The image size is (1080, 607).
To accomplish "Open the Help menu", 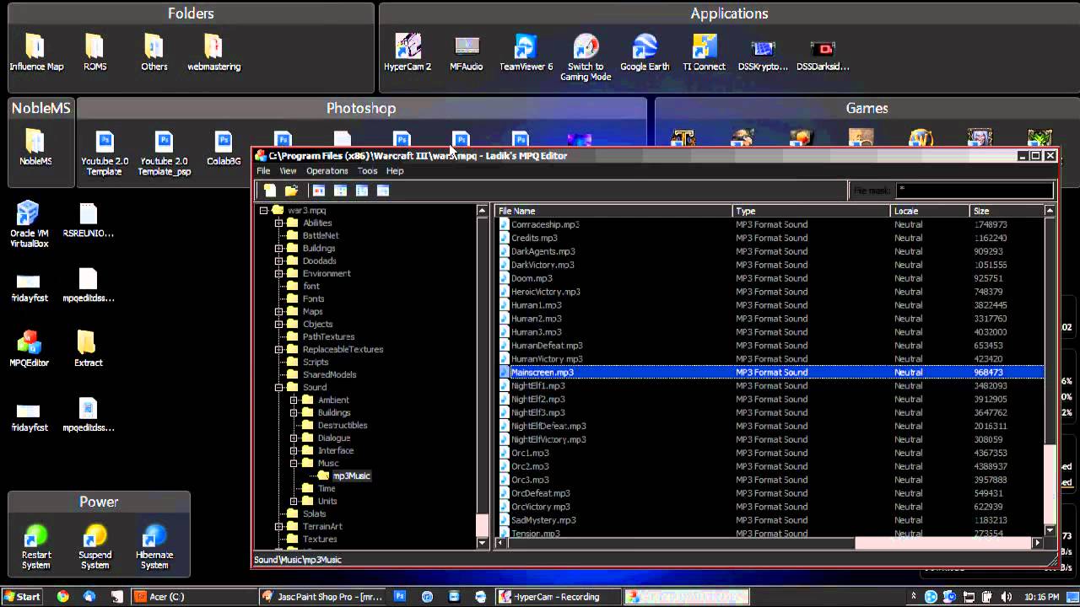I will (395, 171).
